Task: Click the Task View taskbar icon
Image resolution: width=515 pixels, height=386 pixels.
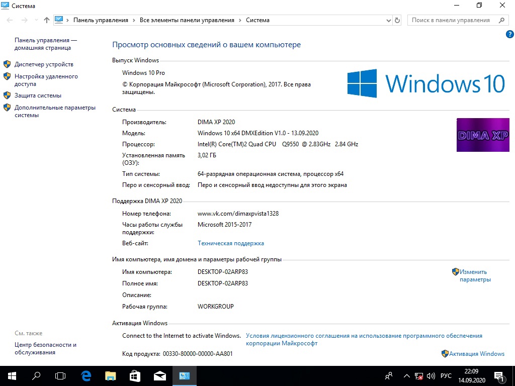Action: 60,375
